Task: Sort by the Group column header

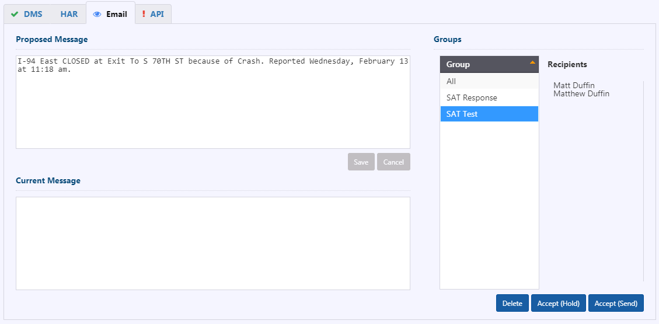Action: [489, 64]
